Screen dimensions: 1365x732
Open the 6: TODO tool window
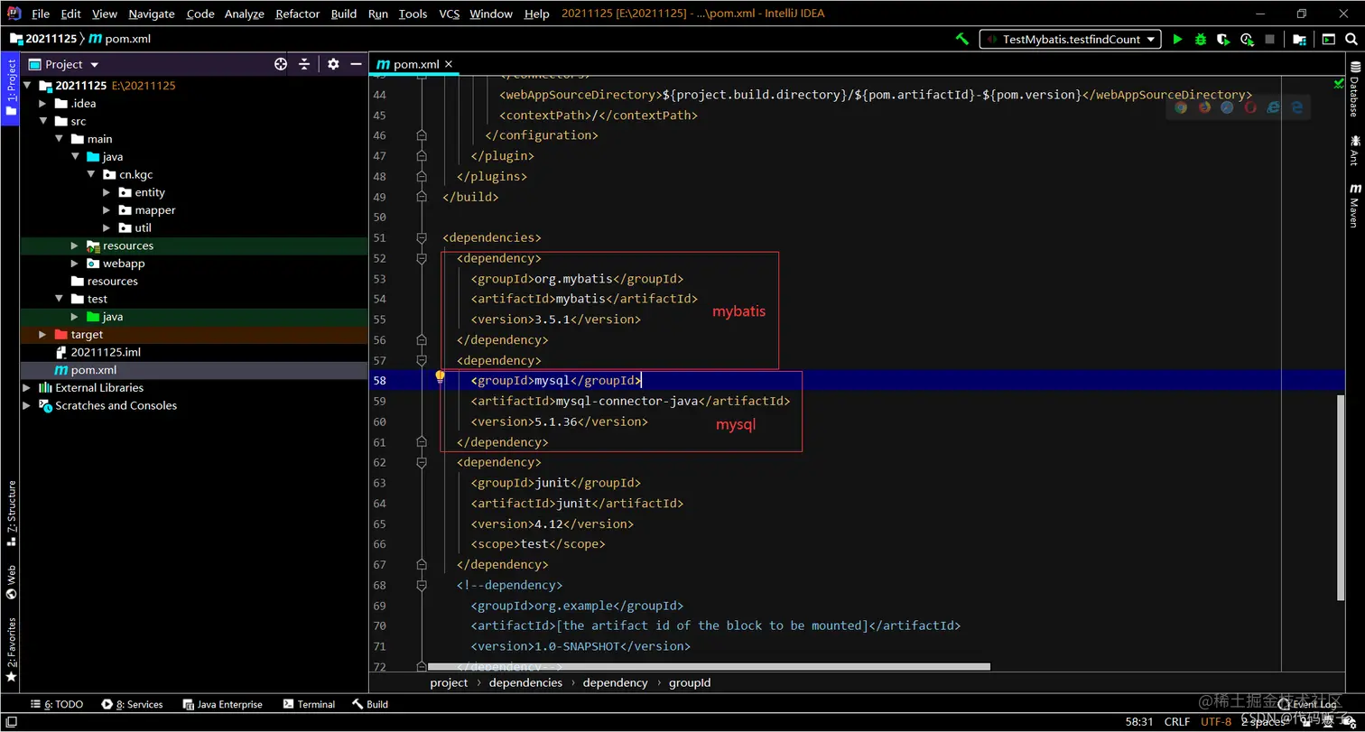tap(57, 704)
